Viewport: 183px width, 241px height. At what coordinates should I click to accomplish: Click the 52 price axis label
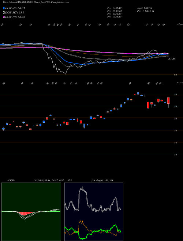(x=175, y=119)
